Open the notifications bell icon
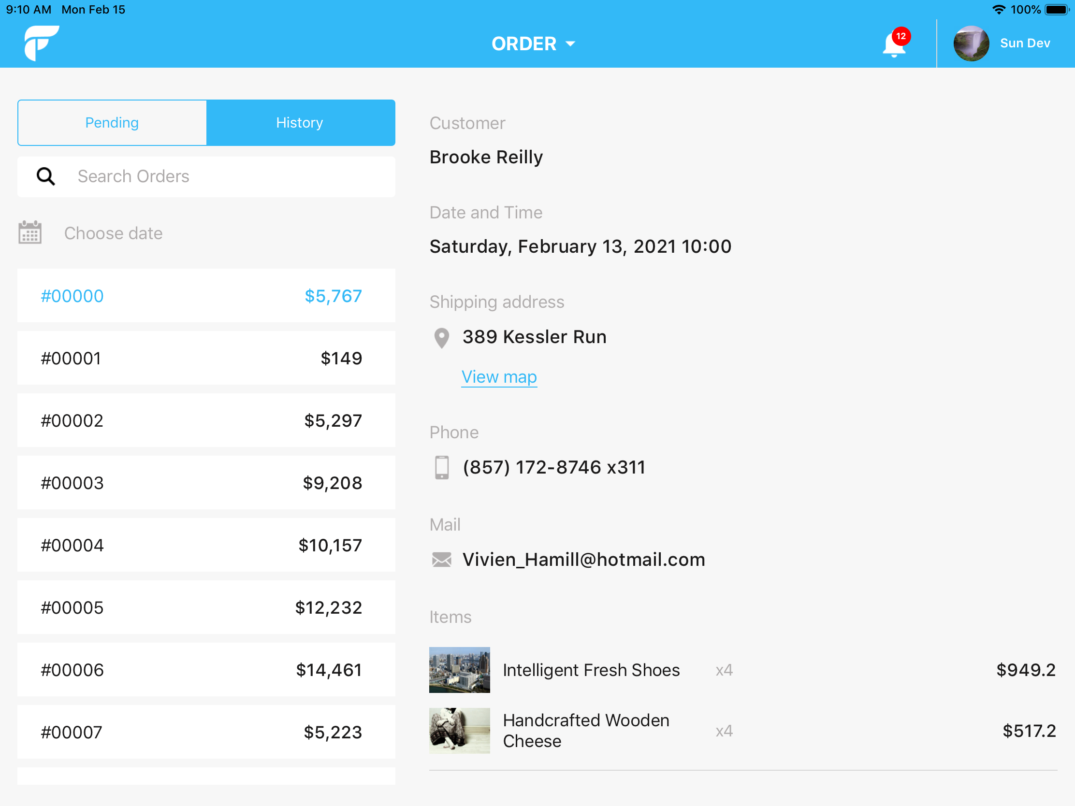Screen dimensions: 1075x806 [893, 44]
